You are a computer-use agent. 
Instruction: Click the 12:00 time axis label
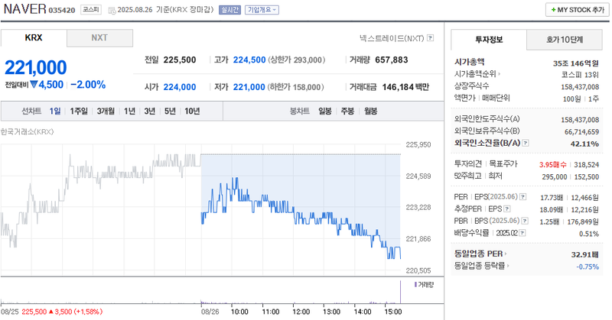pos(301,312)
